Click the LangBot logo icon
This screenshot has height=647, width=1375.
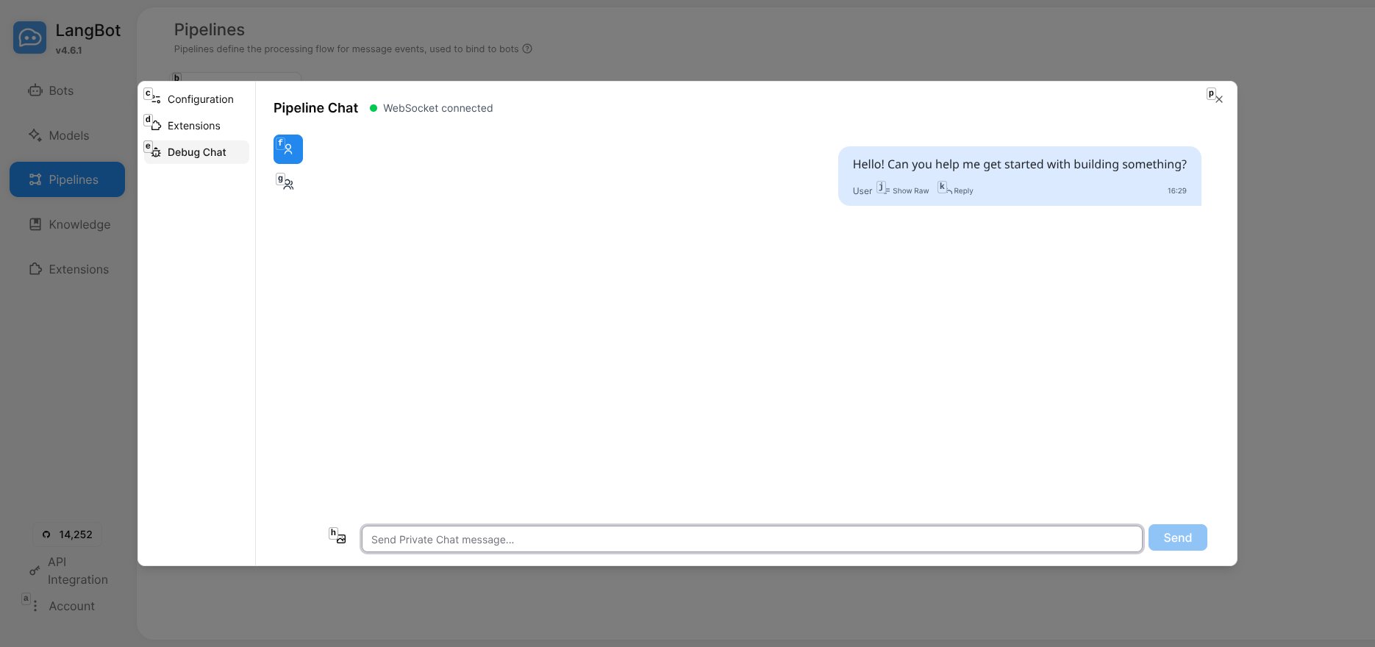tap(29, 37)
